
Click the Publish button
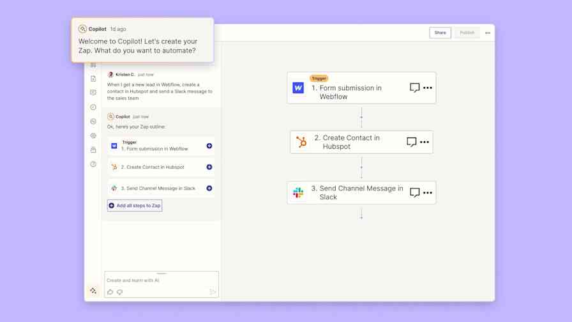pos(467,33)
